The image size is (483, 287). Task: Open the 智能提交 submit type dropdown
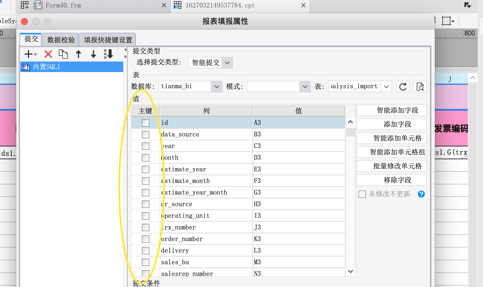click(x=227, y=63)
